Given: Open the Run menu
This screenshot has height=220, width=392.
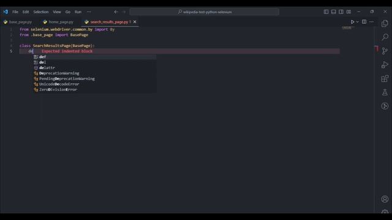Looking at the screenshot, I should click(78, 12).
